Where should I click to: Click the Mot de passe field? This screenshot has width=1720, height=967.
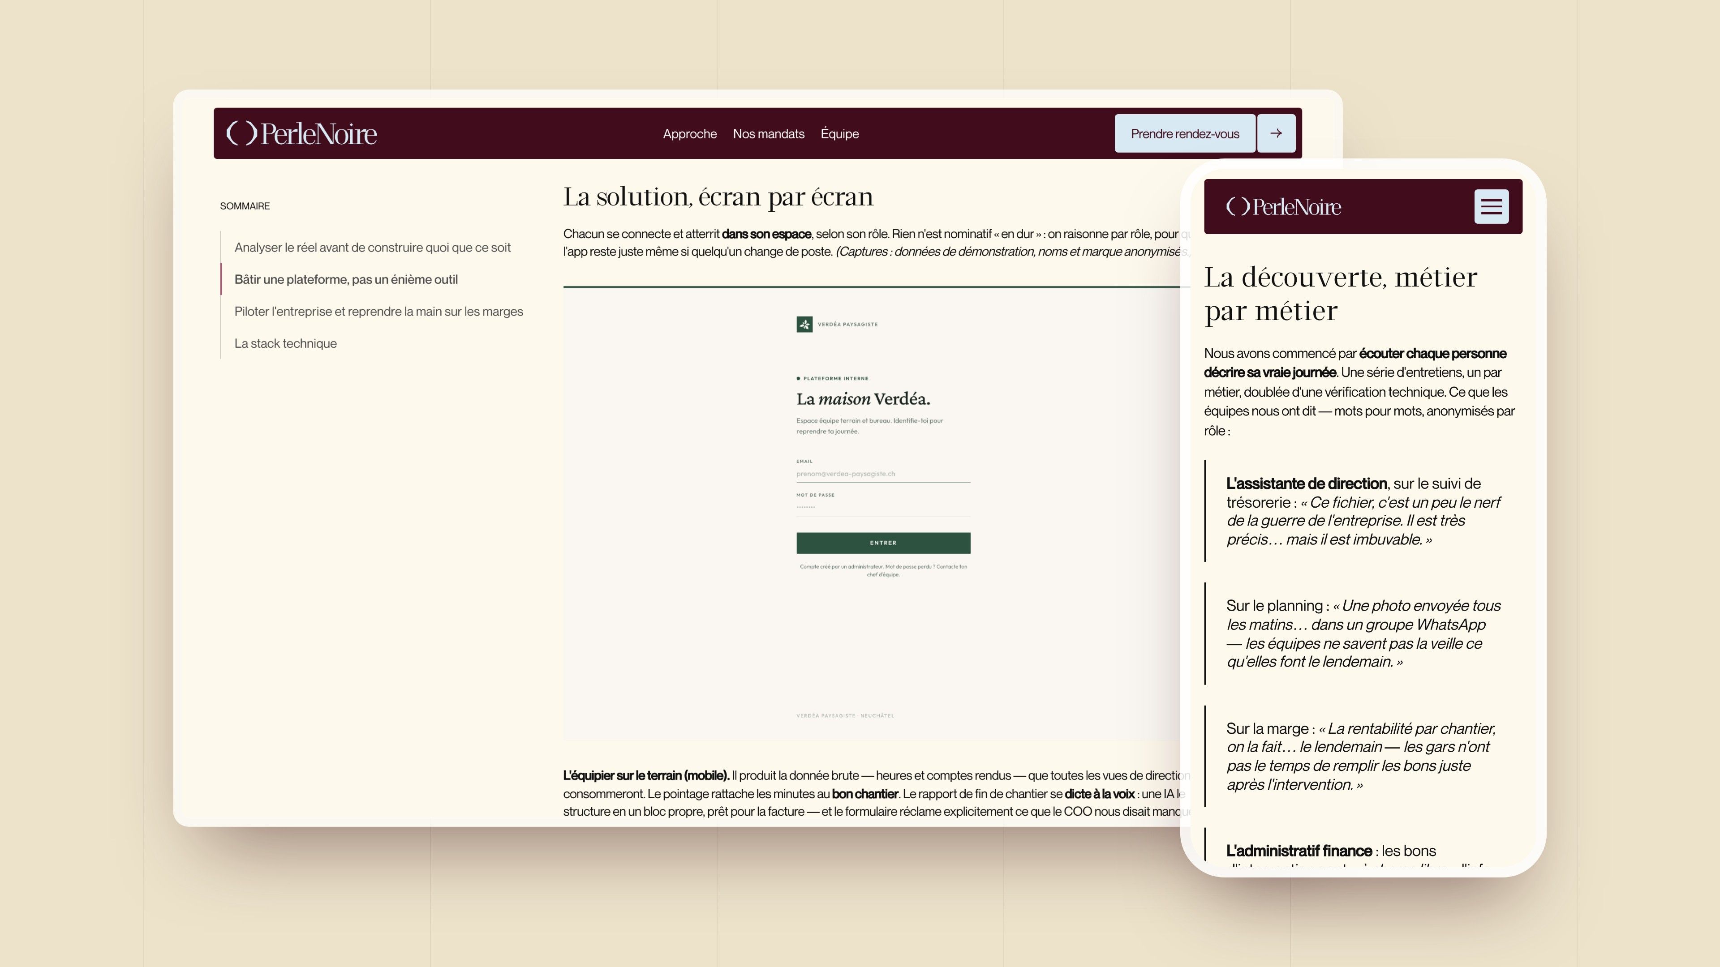883,507
